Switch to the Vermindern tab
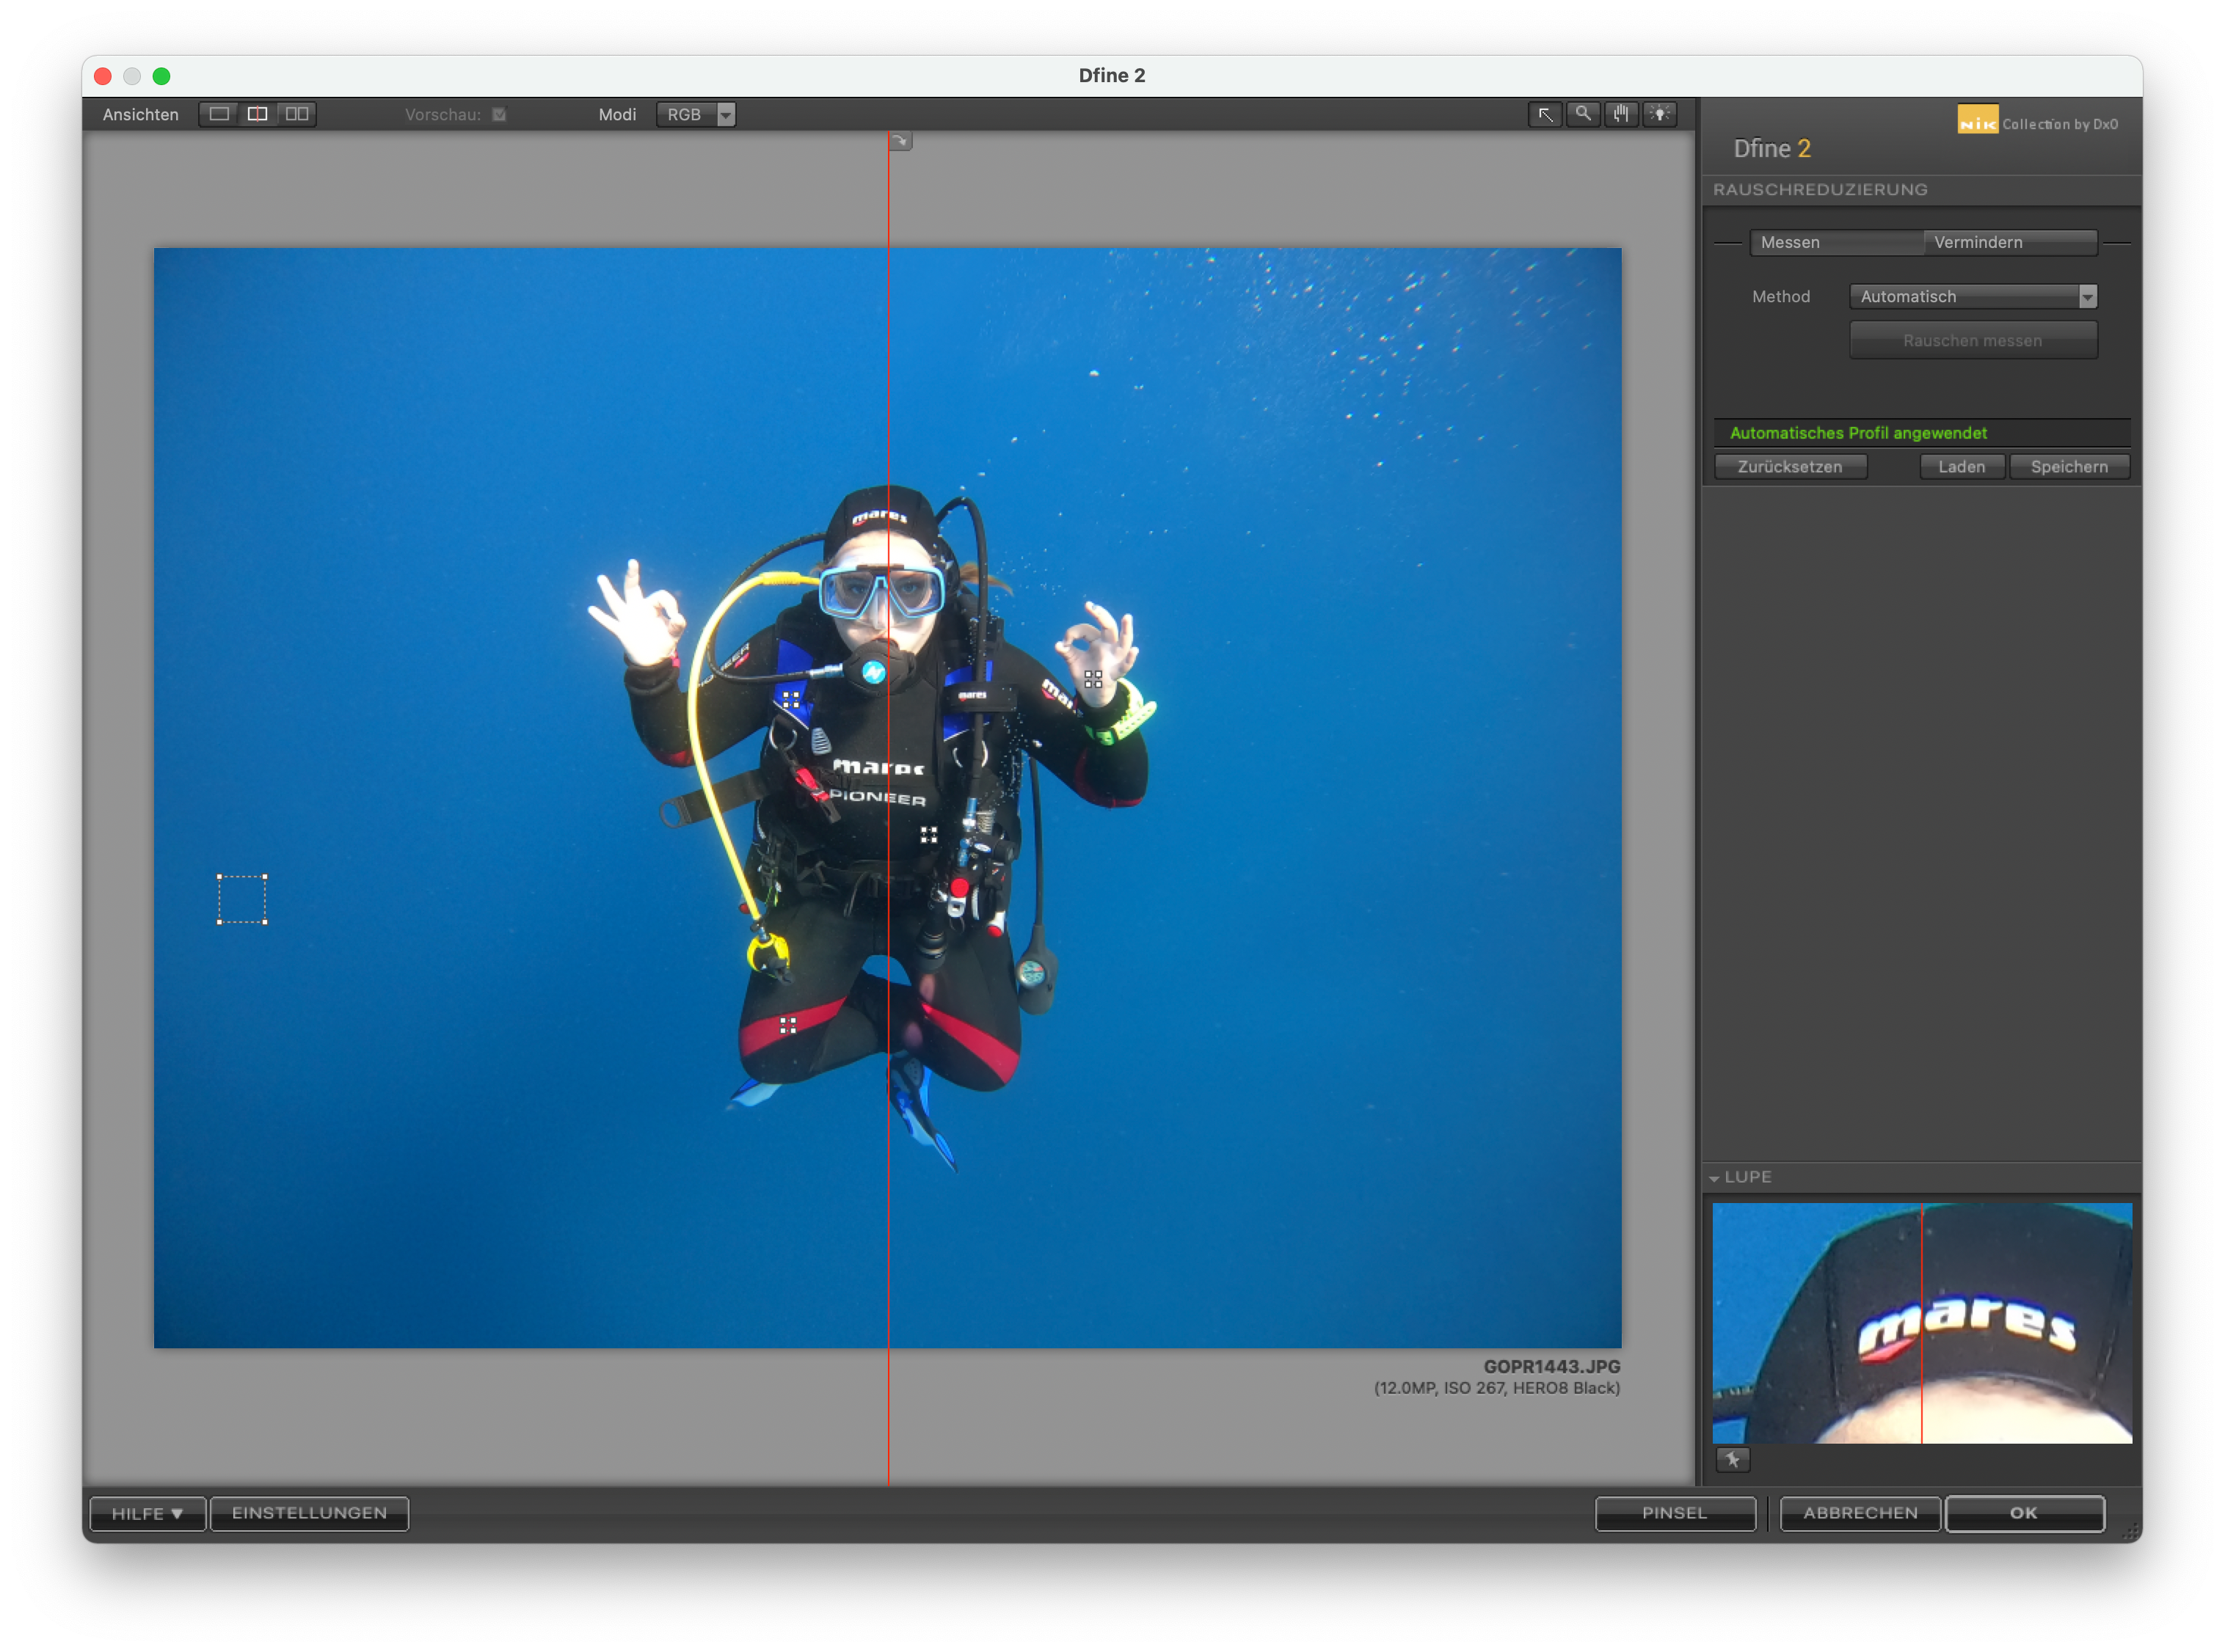 point(2009,242)
